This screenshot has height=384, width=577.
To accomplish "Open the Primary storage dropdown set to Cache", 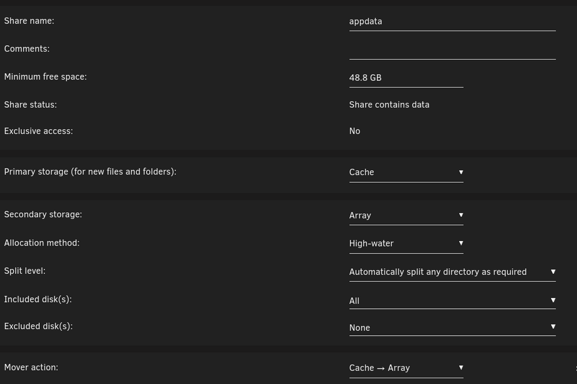I will tap(406, 172).
